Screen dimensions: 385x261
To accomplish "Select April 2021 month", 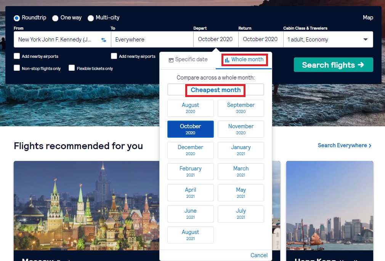I will click(191, 193).
